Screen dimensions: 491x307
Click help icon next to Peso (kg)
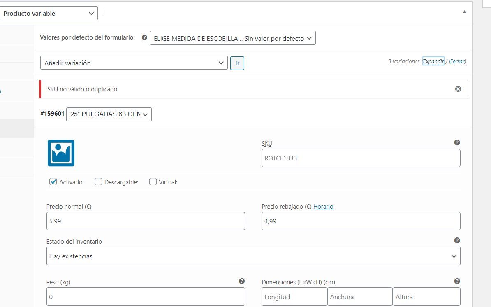(241, 281)
